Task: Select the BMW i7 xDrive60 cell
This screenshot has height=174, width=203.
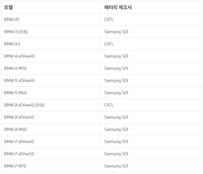Action: [x=19, y=141]
